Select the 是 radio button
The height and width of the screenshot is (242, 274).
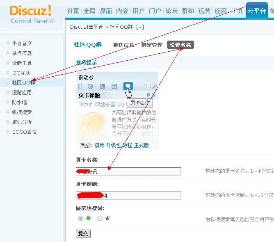pyautogui.click(x=80, y=218)
